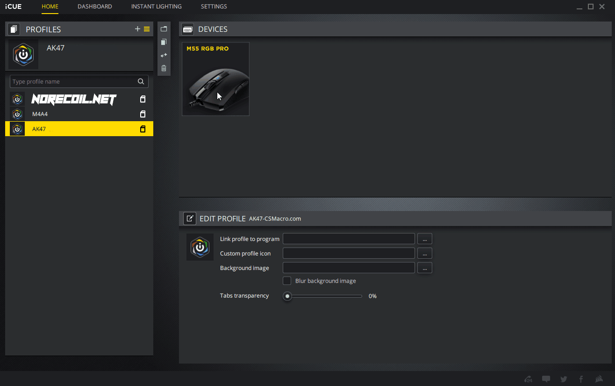615x386 pixels.
Task: Click the large AK47 profile icon at top
Action: [23, 55]
